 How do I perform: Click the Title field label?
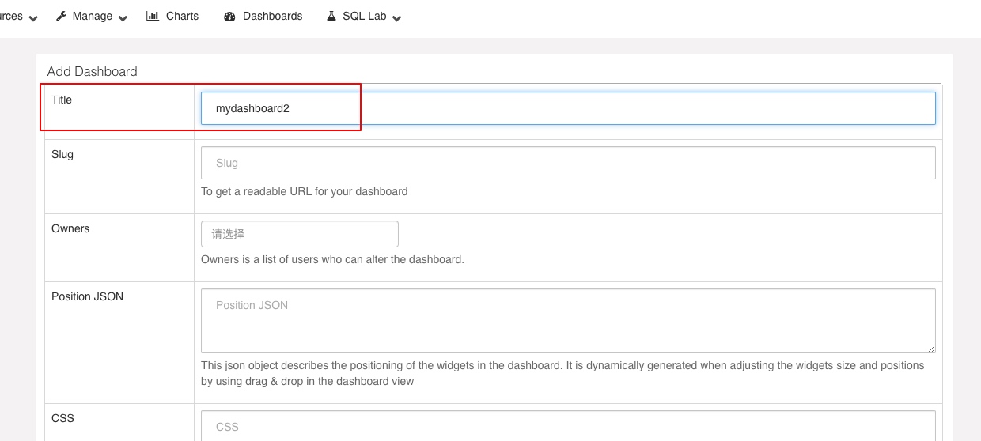coord(62,100)
